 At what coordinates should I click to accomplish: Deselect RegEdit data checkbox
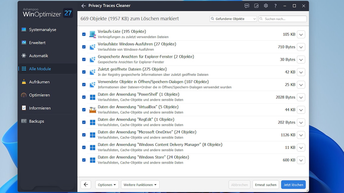click(84, 122)
